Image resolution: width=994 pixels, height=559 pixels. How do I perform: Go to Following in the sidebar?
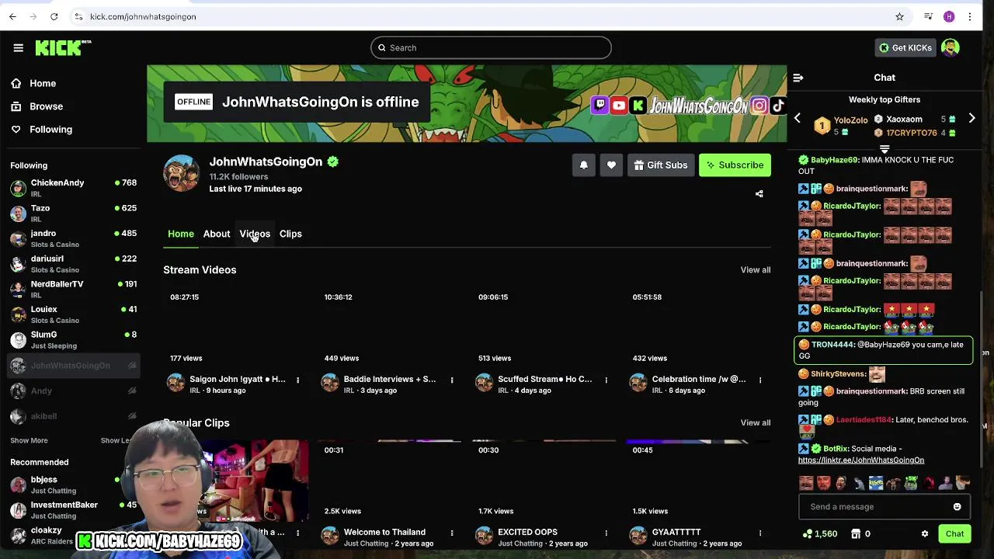50,130
